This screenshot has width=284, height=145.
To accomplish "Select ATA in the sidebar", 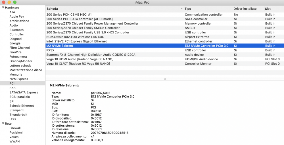I will tap(12, 12).
